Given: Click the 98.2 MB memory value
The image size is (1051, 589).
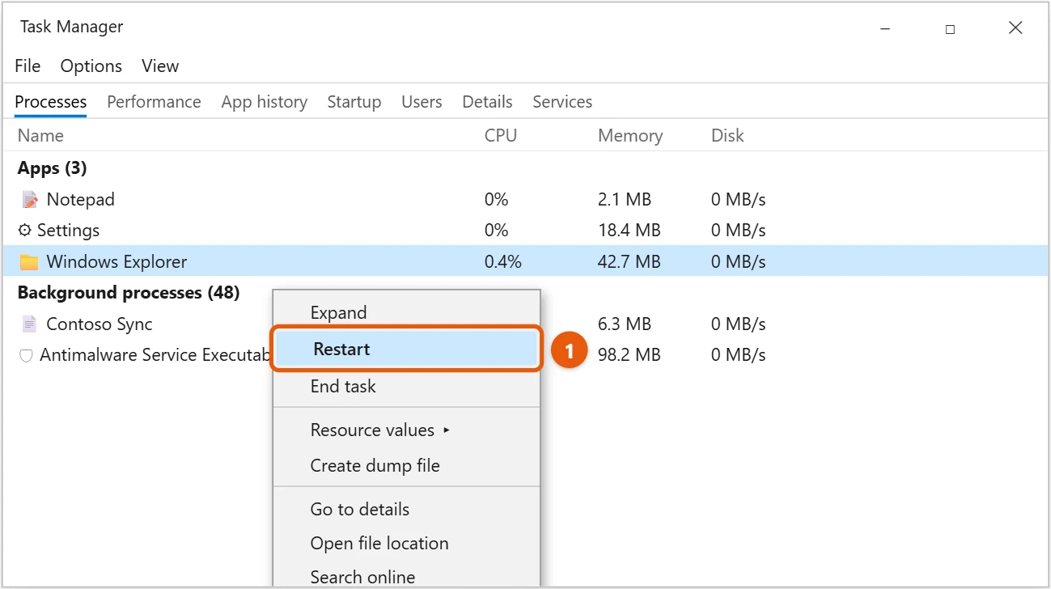Looking at the screenshot, I should [x=629, y=355].
